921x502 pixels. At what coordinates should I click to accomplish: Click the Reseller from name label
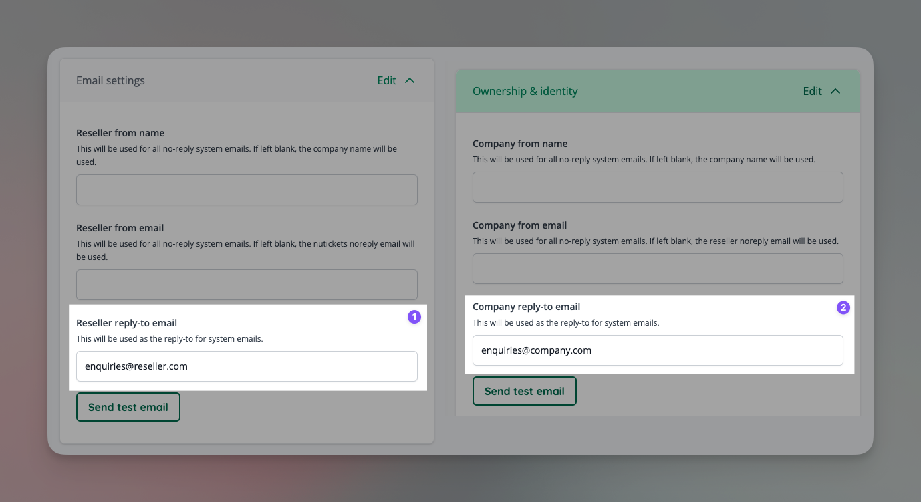pyautogui.click(x=120, y=133)
